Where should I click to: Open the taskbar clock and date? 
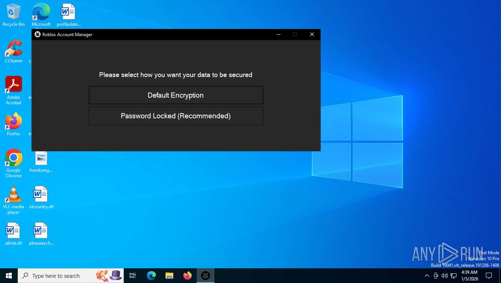tap(469, 276)
